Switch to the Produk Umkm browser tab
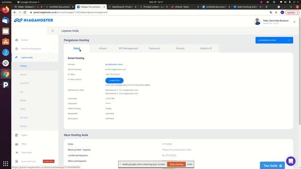 click(154, 7)
